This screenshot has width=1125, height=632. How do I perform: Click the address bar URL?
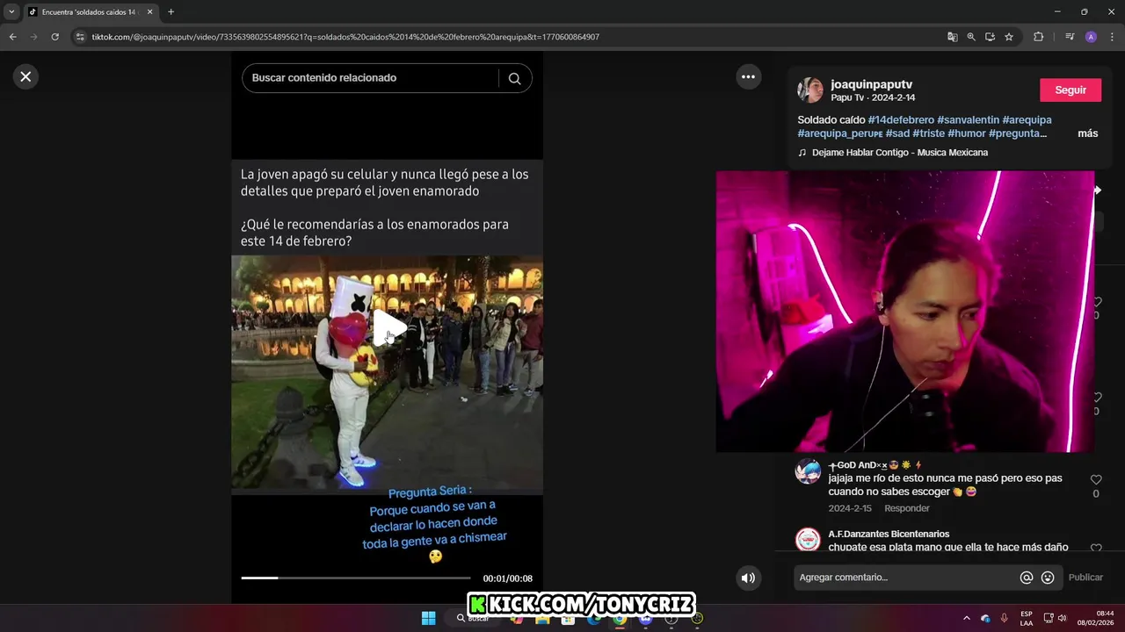pyautogui.click(x=345, y=37)
